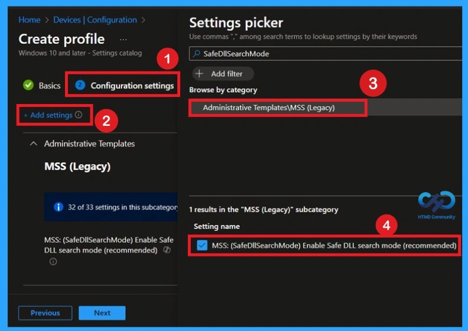Click the step 2 circle icon

coord(80,85)
